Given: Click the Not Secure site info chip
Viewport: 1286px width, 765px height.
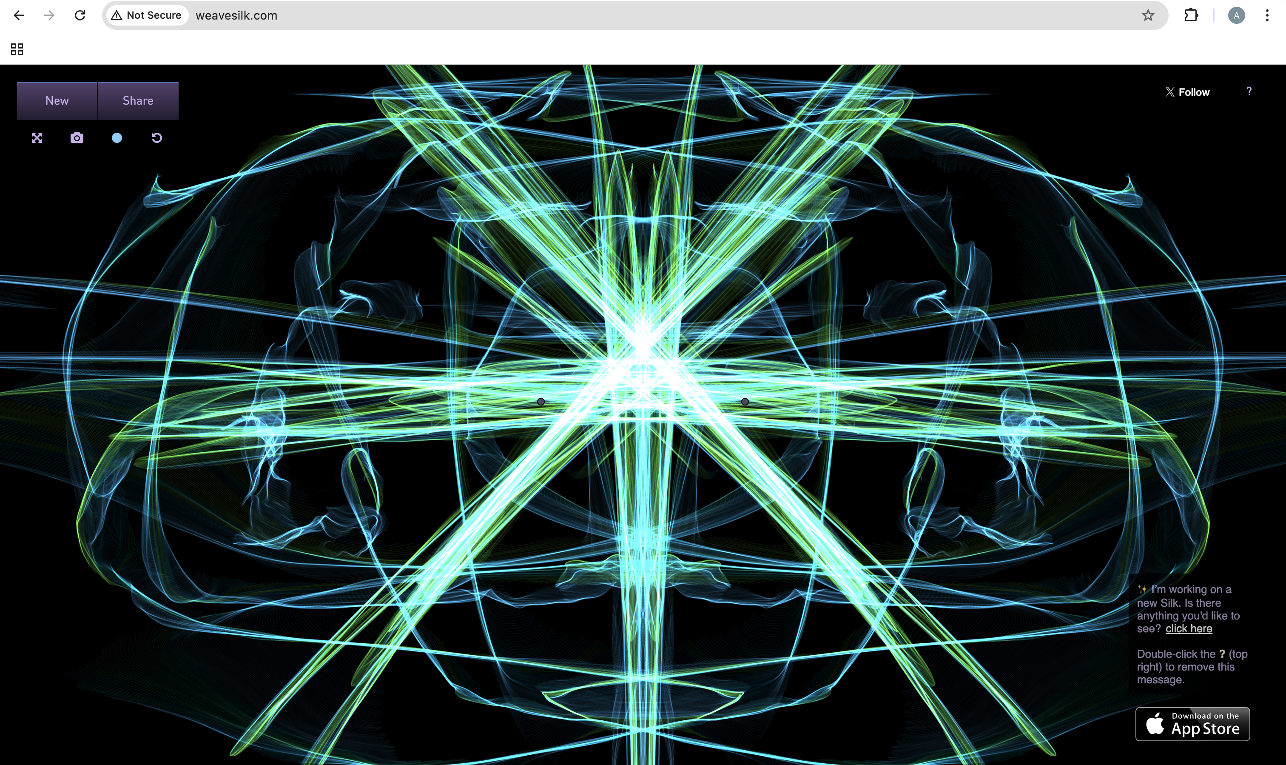Looking at the screenshot, I should coord(147,15).
